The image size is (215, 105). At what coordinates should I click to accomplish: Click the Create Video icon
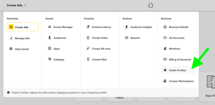tap(88, 38)
